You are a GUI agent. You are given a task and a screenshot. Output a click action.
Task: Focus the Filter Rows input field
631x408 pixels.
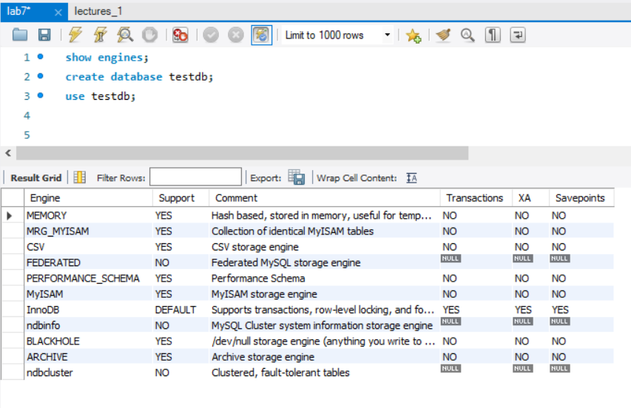pos(195,177)
